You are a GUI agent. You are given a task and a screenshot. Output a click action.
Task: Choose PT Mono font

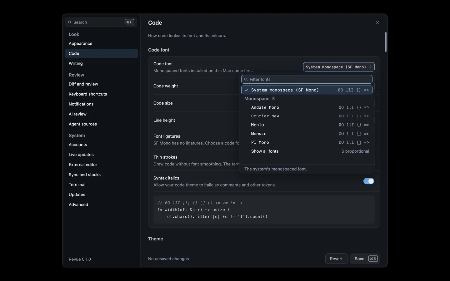click(x=307, y=142)
